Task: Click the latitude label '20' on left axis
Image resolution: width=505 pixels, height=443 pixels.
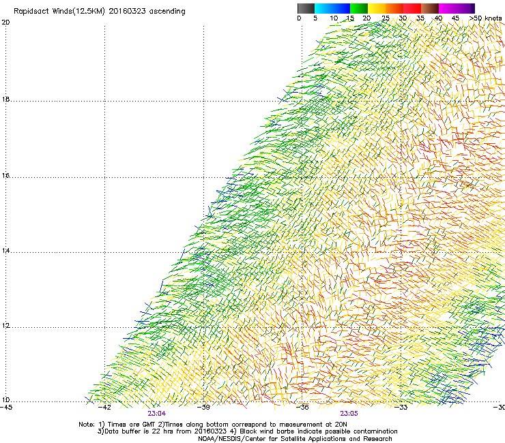Action: point(5,22)
